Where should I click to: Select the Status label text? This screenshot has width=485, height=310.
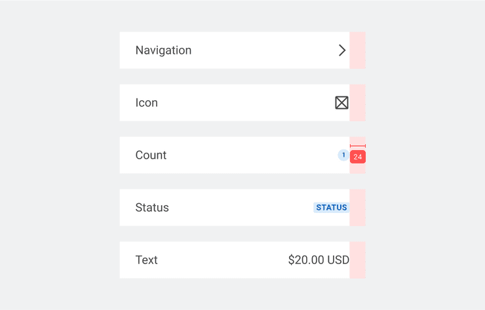(152, 208)
